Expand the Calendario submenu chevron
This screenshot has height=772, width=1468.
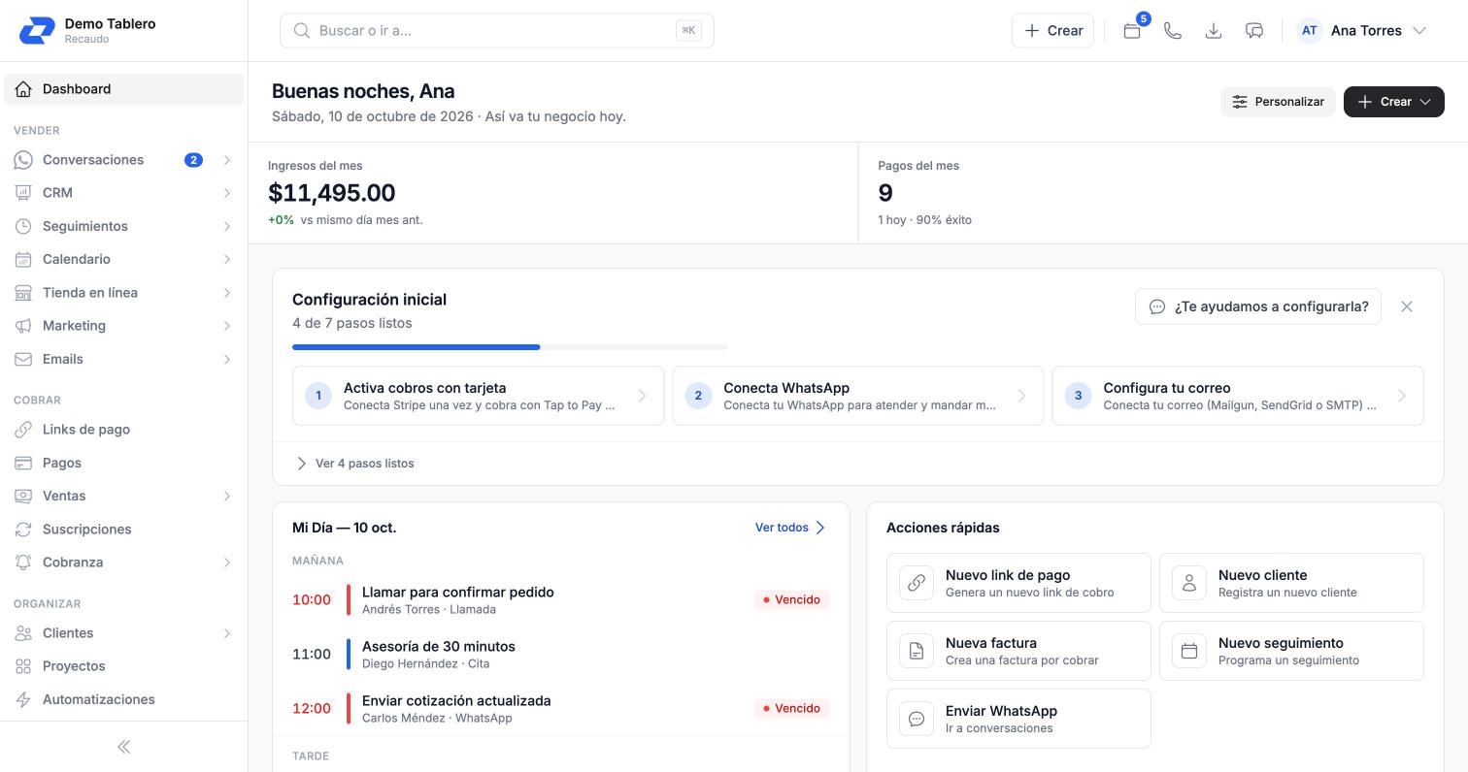[x=227, y=259]
